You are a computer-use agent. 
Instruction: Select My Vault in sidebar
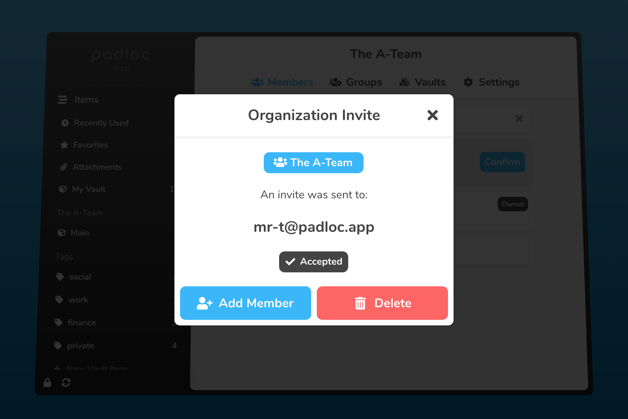pyautogui.click(x=89, y=189)
